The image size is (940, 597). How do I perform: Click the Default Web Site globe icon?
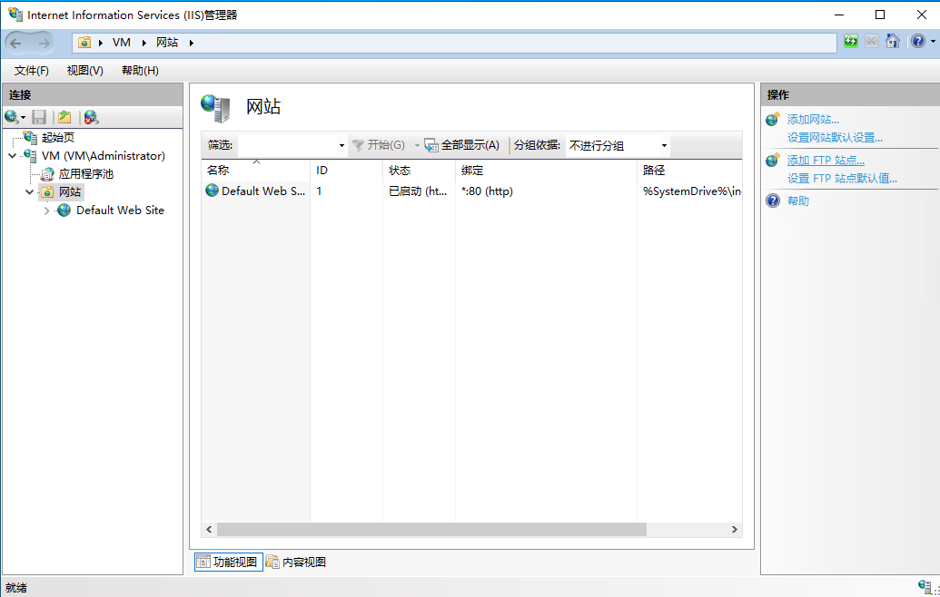[62, 210]
